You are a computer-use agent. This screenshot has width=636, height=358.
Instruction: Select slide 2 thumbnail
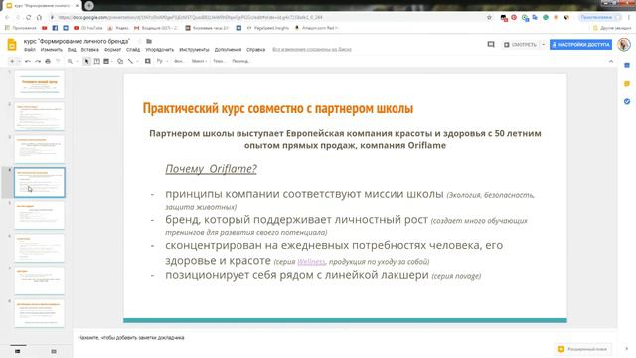[x=40, y=117]
